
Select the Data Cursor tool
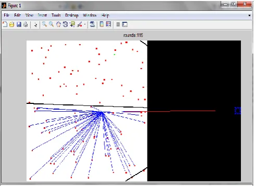point(72,24)
